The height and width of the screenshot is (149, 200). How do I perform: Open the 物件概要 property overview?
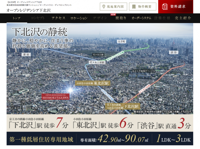point(143,7)
